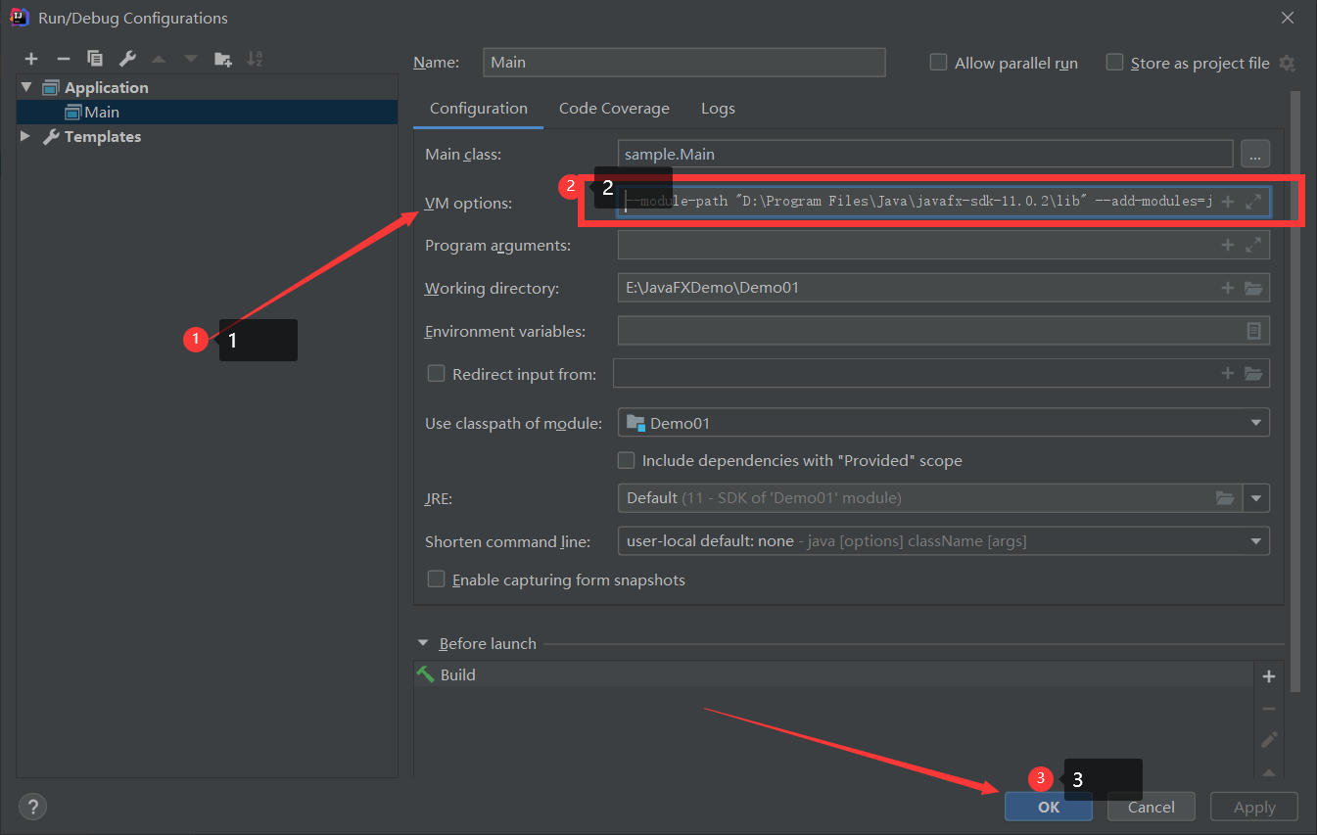Viewport: 1317px width, 835px height.
Task: Expand the Templates tree node
Action: [x=25, y=136]
